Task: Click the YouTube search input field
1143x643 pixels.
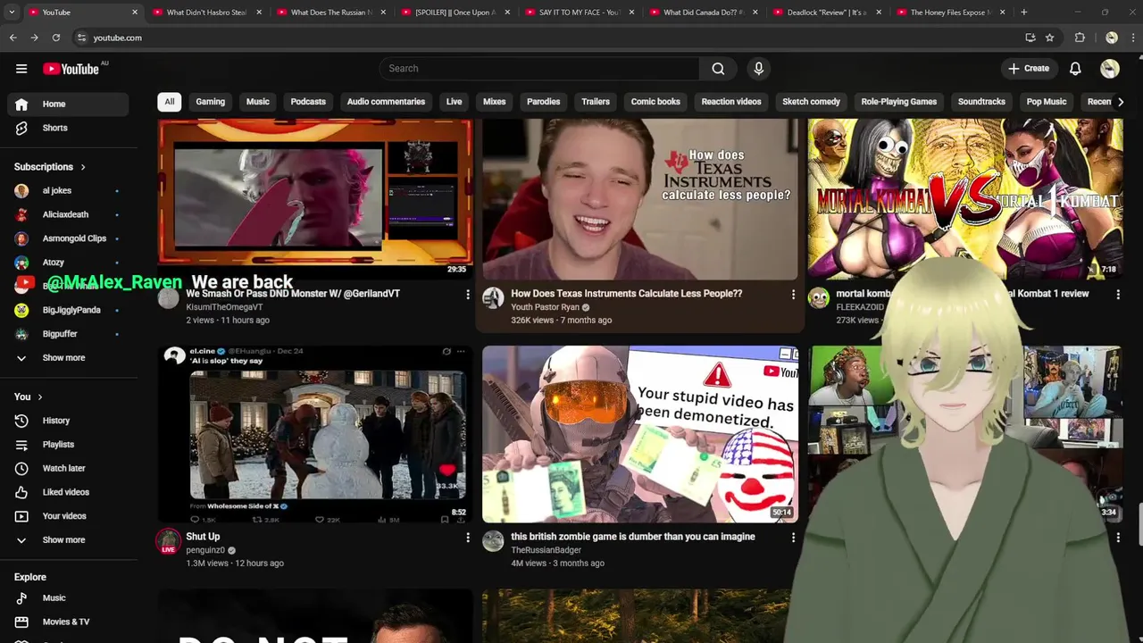Action: click(539, 69)
